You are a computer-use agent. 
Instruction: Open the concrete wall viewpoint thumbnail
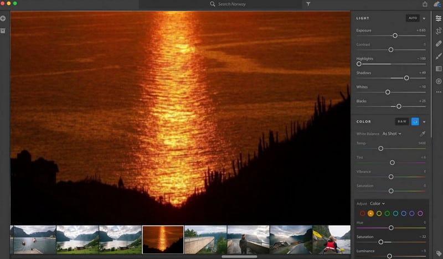click(x=205, y=240)
